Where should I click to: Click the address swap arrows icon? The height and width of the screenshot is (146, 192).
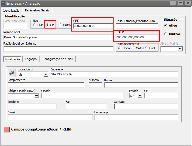[x=12, y=73]
